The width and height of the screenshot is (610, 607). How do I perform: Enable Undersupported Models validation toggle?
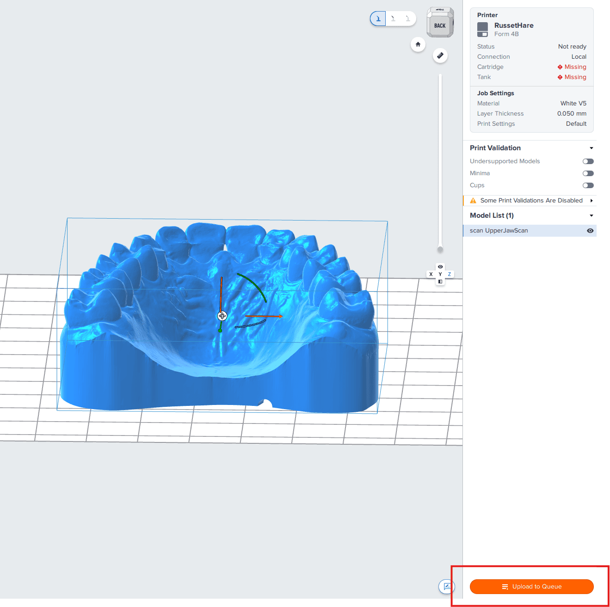(x=588, y=161)
